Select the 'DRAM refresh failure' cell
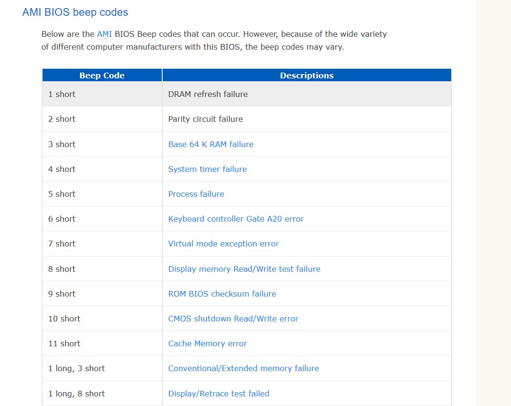This screenshot has width=511, height=406. [x=307, y=94]
